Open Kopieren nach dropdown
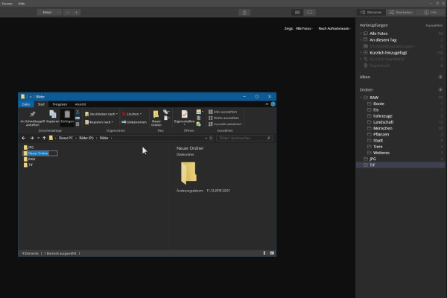Viewport: 447px width, 298px height. (99, 122)
